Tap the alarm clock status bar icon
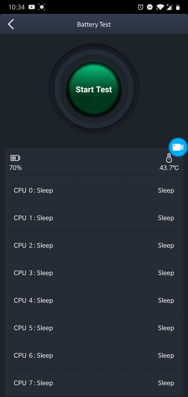 (140, 7)
